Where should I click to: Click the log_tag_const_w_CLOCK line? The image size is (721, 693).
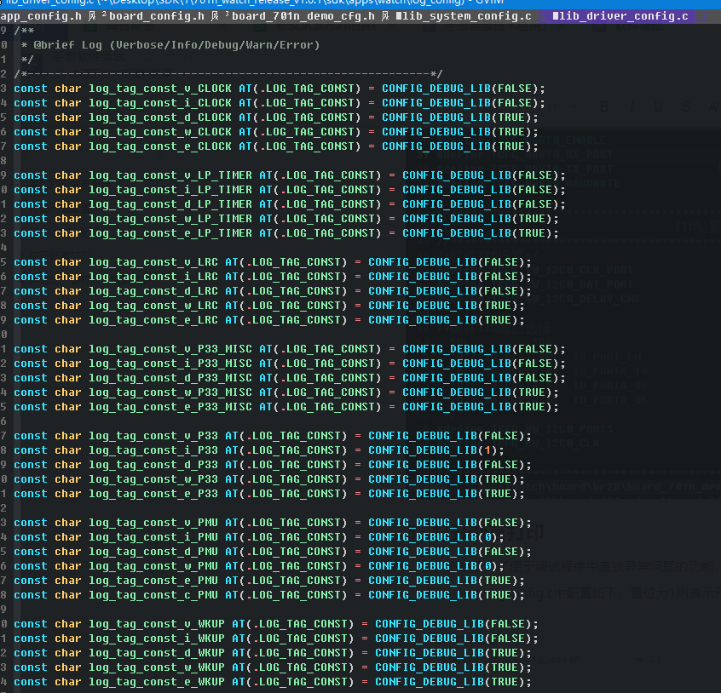point(276,132)
